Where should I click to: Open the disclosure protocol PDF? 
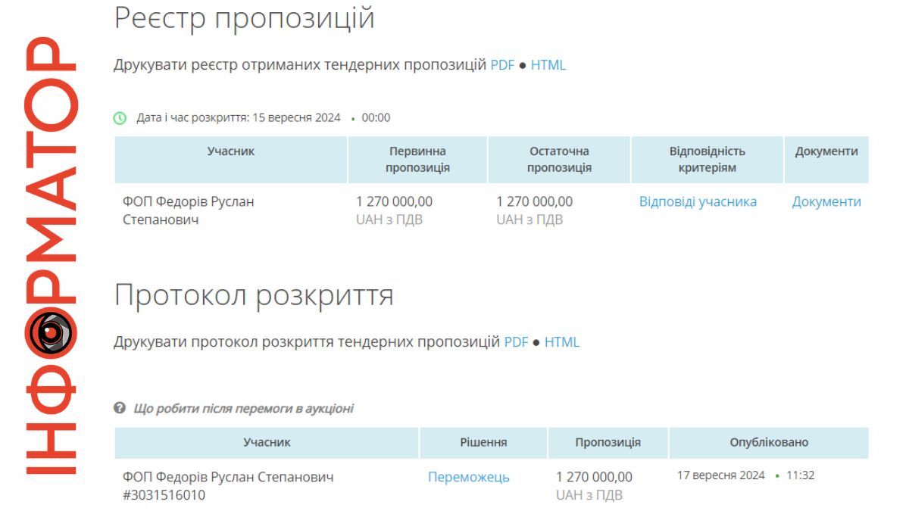tap(517, 342)
